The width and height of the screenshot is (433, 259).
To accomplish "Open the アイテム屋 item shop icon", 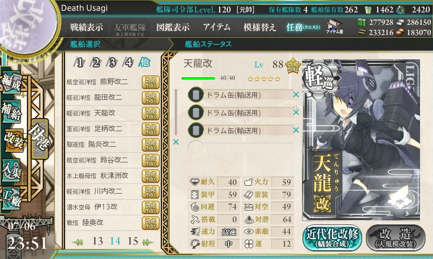I will pos(334,26).
